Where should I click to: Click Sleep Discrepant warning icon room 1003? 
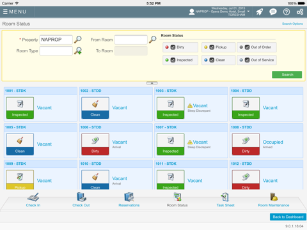point(190,105)
